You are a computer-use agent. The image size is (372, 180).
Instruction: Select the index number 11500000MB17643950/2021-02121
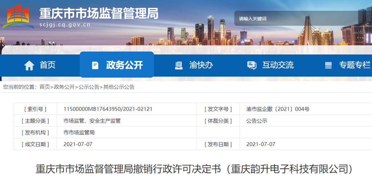point(108,109)
